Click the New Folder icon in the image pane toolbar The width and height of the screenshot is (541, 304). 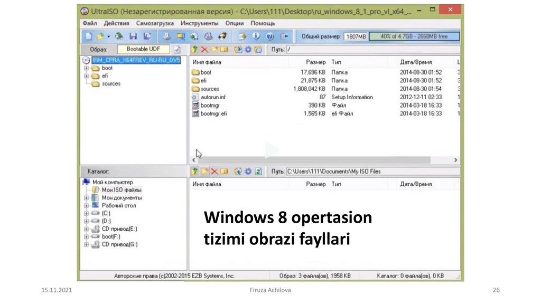pyautogui.click(x=214, y=49)
